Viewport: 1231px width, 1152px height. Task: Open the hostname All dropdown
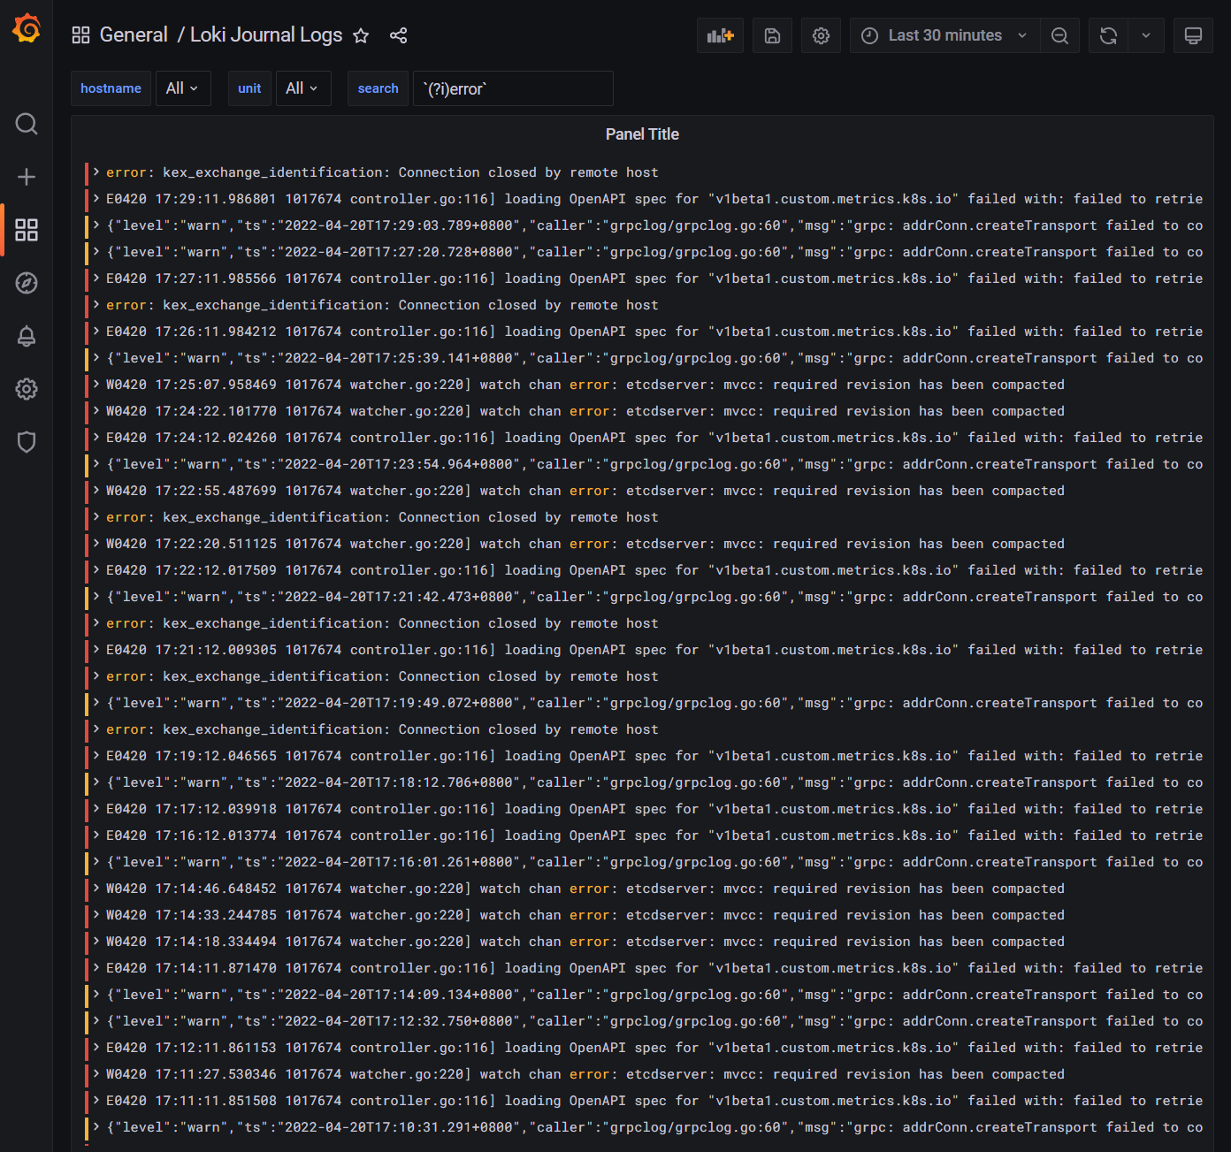click(x=183, y=88)
